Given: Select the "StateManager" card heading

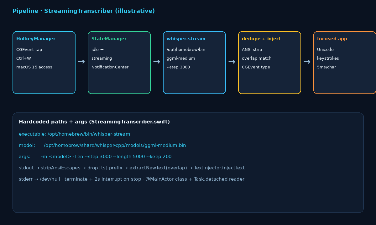Looking at the screenshot, I should (109, 39).
